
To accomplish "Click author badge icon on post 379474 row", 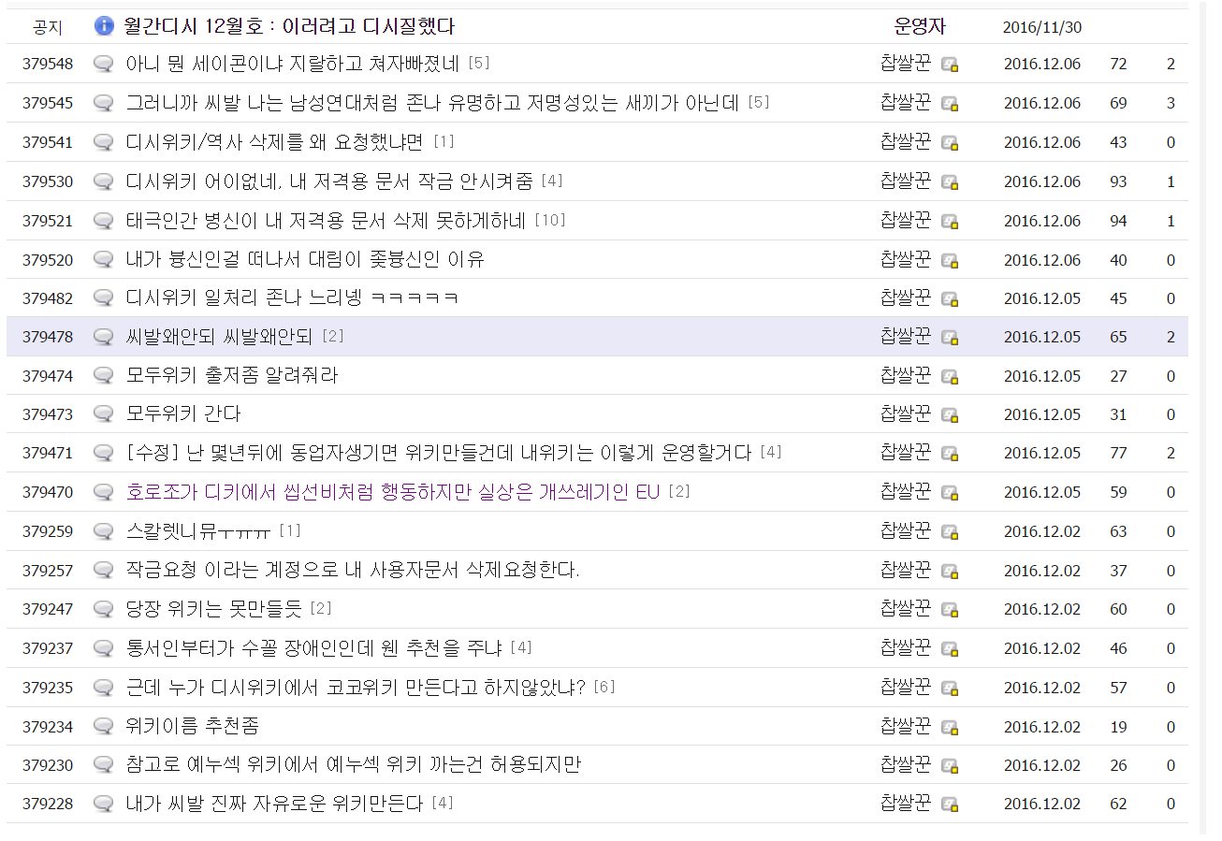I will tap(950, 376).
